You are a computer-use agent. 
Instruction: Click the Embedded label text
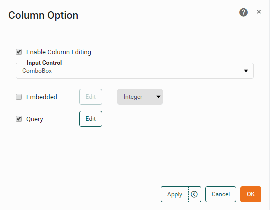42,97
